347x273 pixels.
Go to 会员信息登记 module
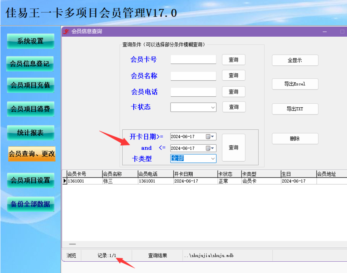(x=30, y=64)
